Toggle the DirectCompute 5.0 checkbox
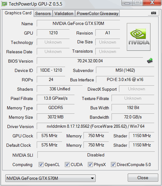 point(113,165)
